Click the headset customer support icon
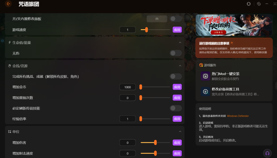 [267, 153]
